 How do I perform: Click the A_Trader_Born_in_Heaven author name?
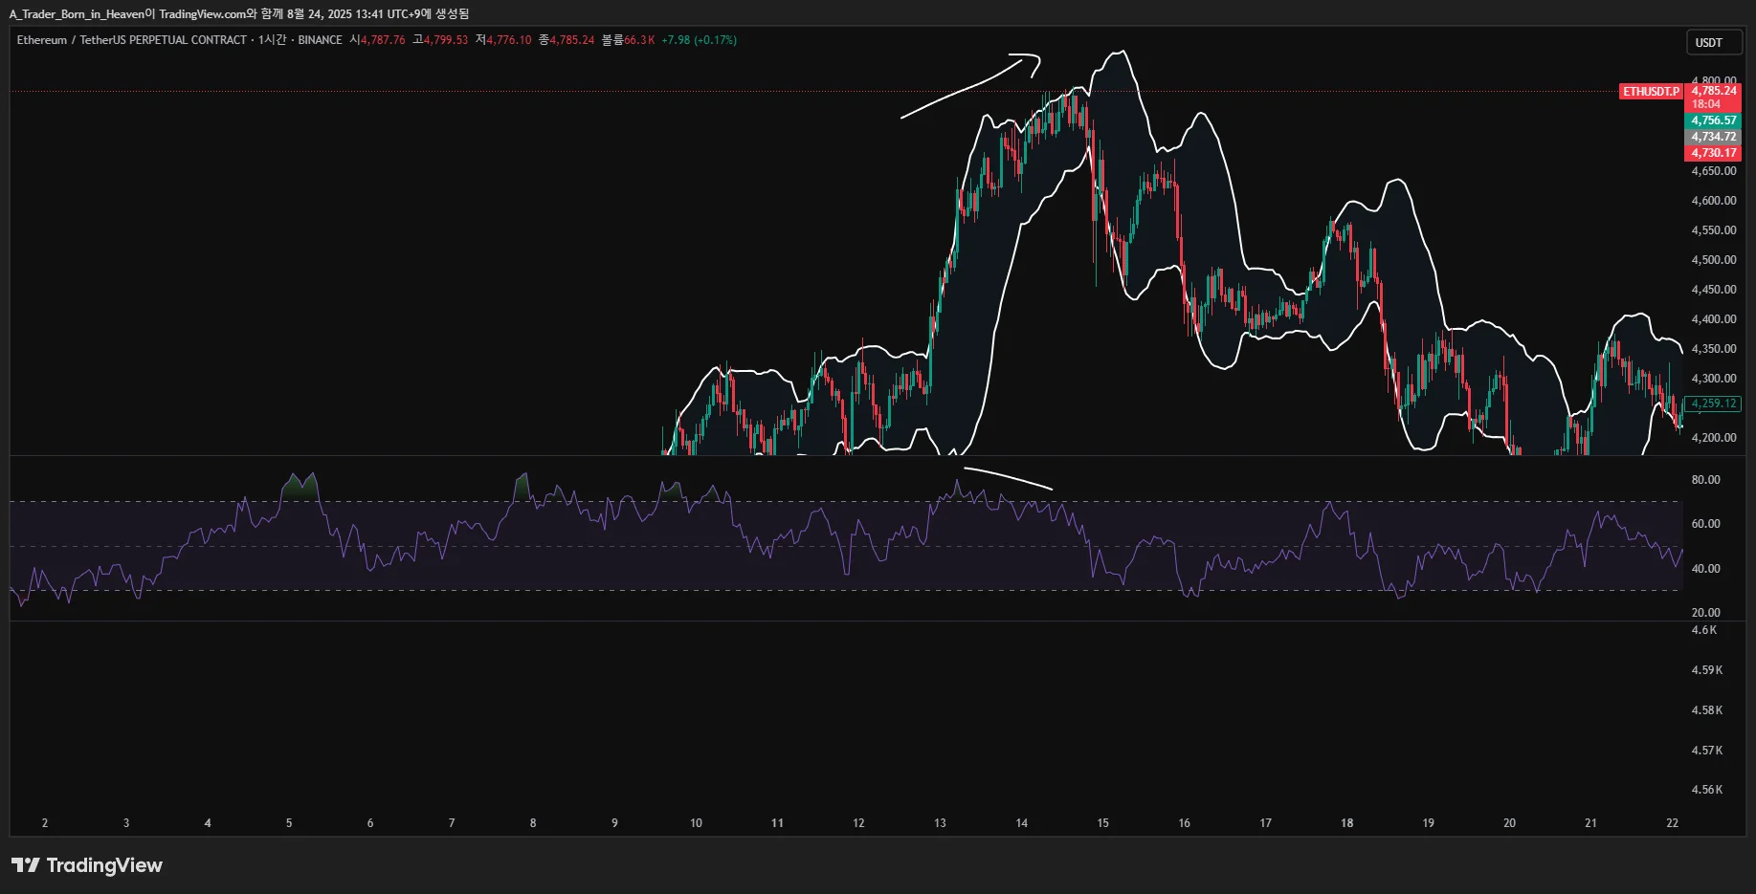[x=77, y=14]
